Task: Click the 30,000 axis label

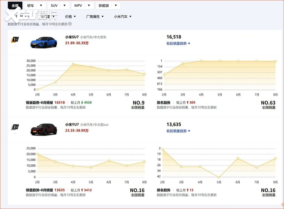Action: (x=31, y=61)
